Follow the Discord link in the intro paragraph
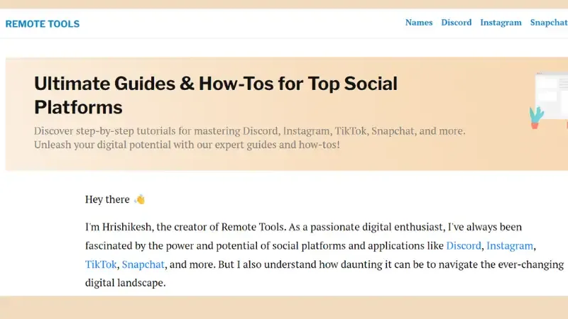The width and height of the screenshot is (568, 319). point(464,246)
